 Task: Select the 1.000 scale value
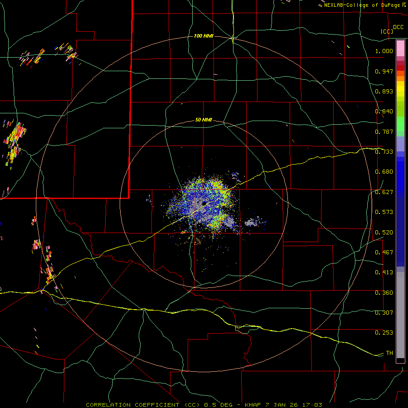click(384, 51)
